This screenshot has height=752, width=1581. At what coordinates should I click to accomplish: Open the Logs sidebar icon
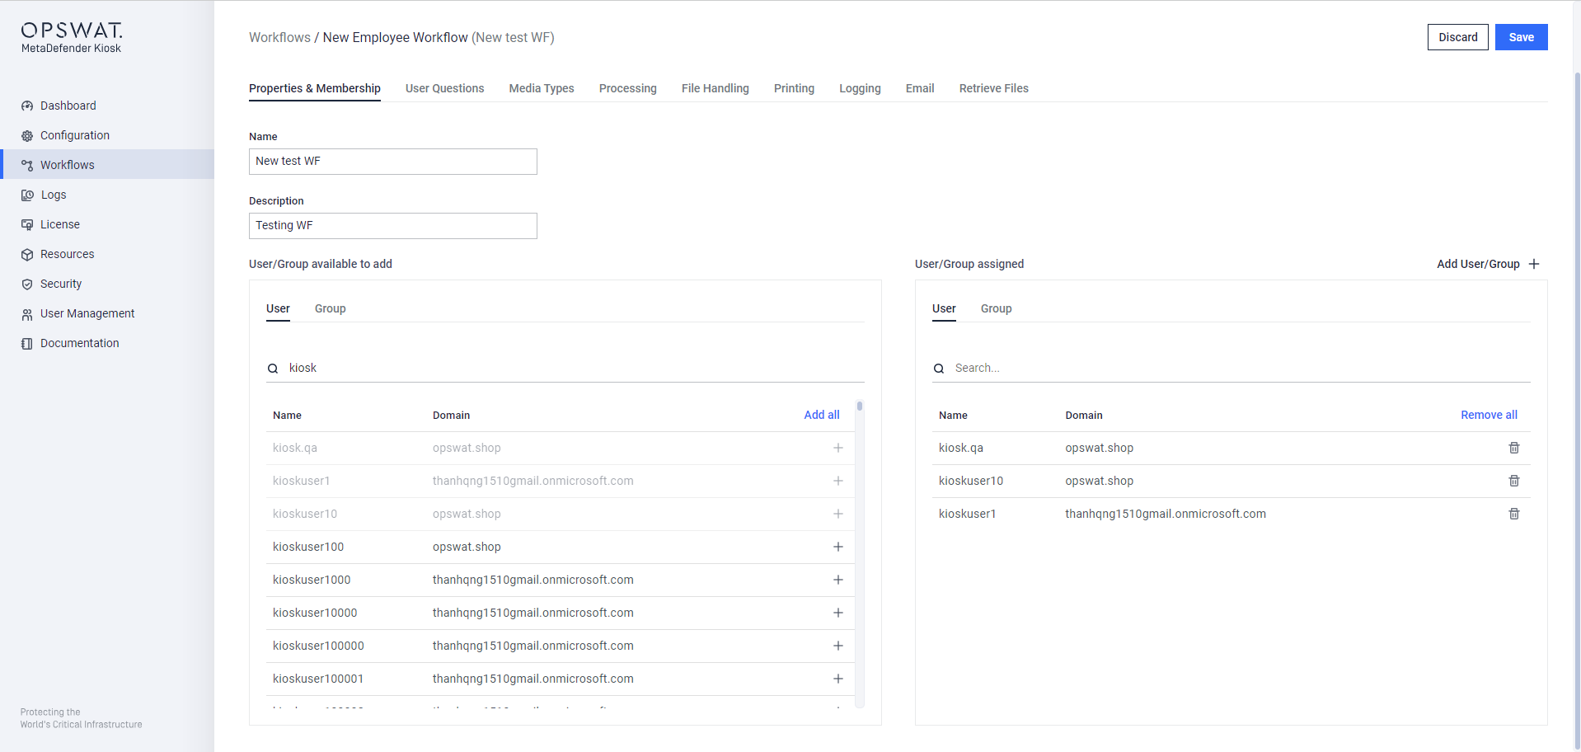27,195
